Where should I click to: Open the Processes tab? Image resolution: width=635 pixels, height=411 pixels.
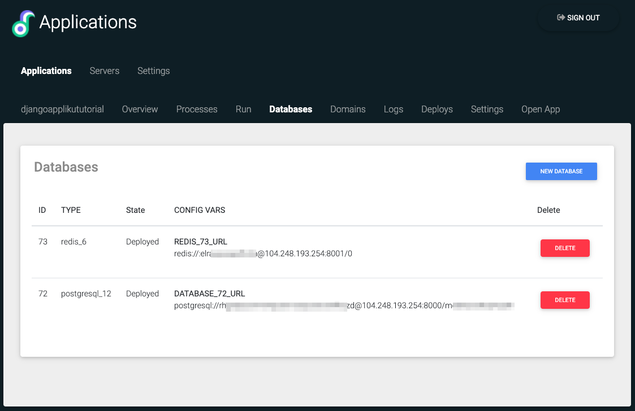click(197, 110)
